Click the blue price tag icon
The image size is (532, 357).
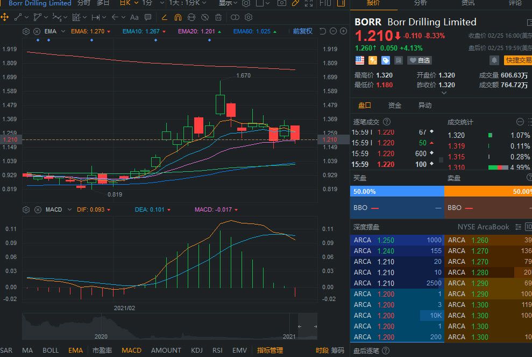coord(386,60)
